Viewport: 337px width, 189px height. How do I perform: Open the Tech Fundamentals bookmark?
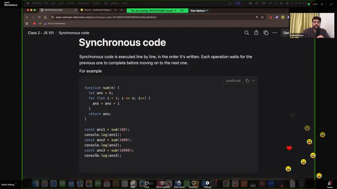coord(55,24)
